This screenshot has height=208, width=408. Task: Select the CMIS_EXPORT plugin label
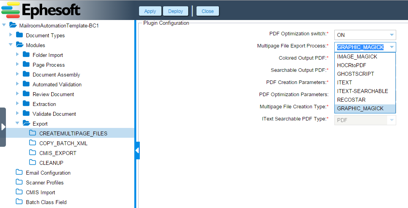58,153
